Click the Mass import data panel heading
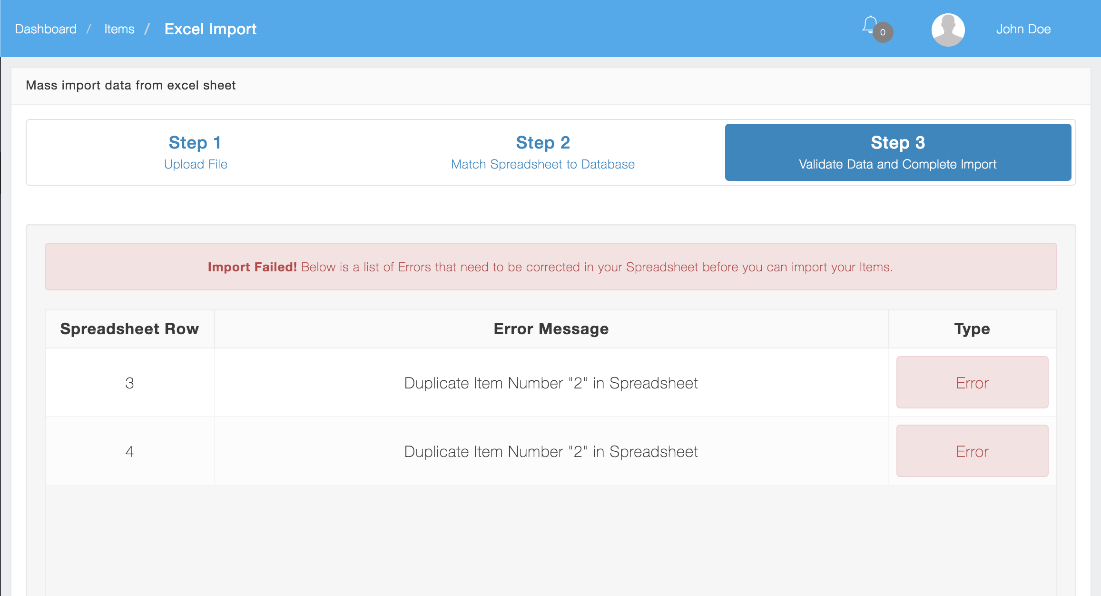Screen dimensions: 1101x596 click(x=131, y=86)
